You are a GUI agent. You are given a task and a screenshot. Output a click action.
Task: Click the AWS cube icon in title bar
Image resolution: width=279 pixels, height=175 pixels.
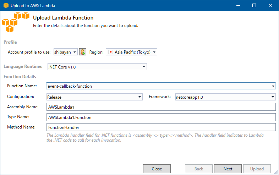pyautogui.click(x=6, y=5)
